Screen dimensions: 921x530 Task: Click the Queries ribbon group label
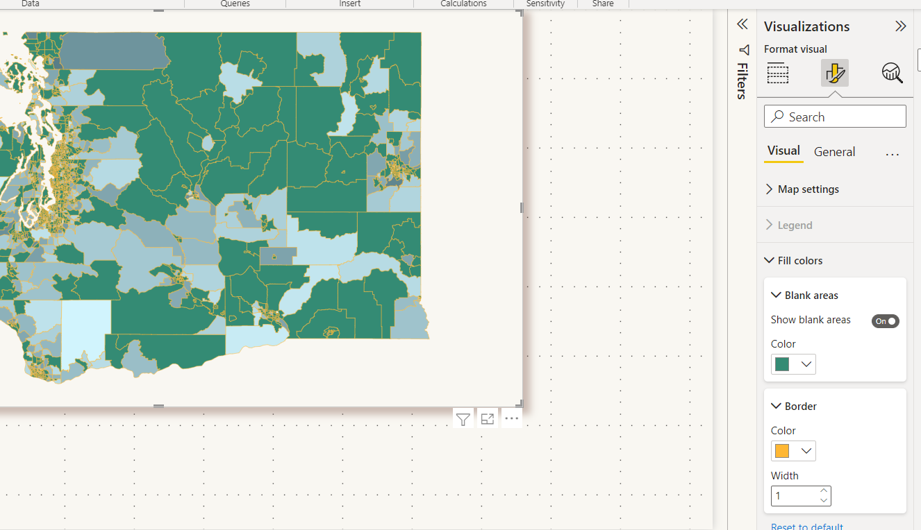(x=235, y=3)
